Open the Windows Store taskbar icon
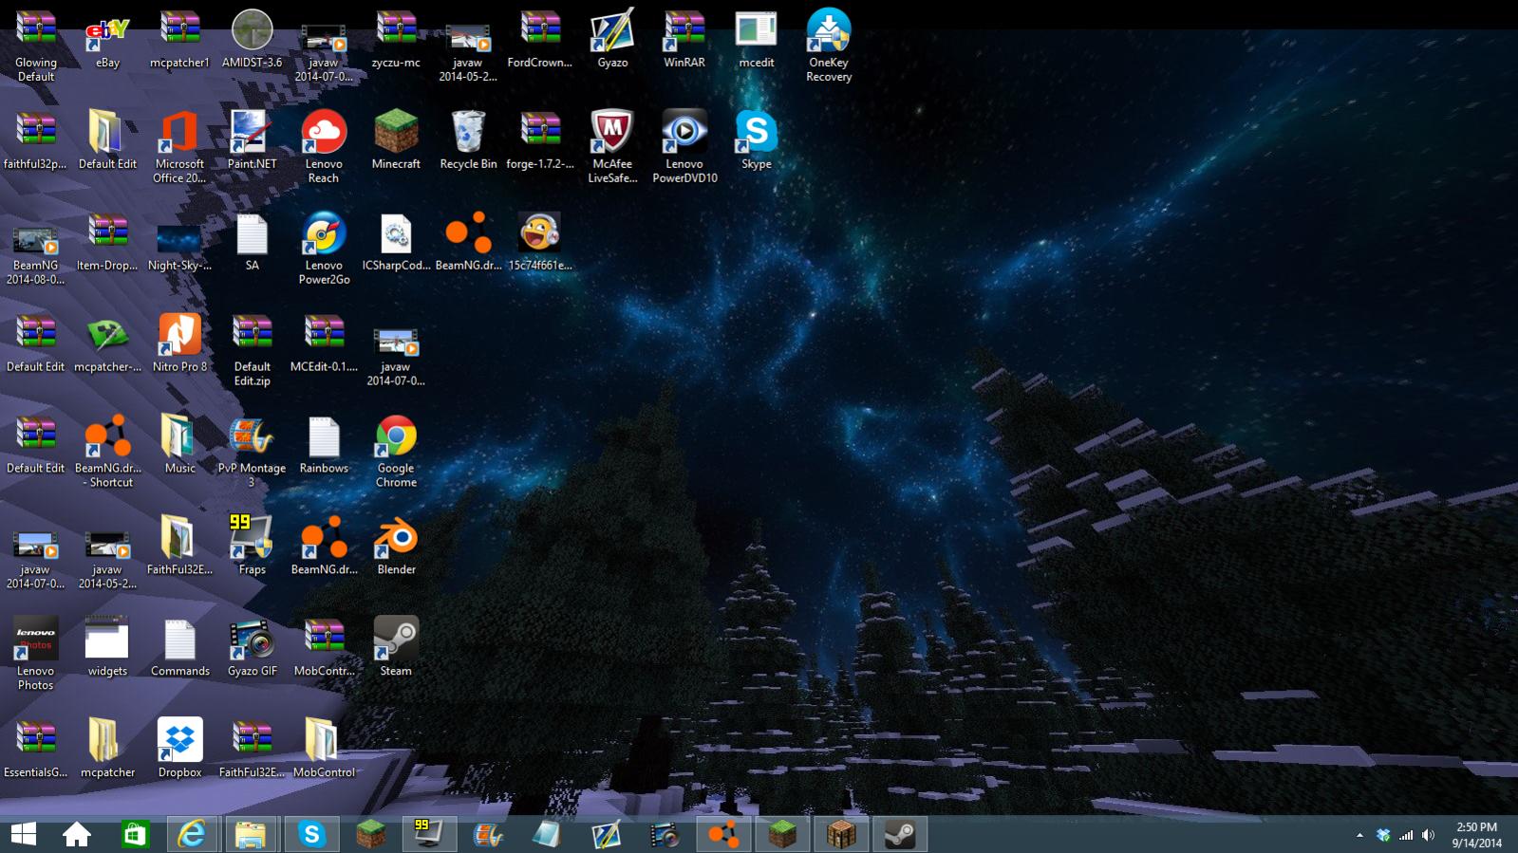This screenshot has height=853, width=1518. (134, 834)
